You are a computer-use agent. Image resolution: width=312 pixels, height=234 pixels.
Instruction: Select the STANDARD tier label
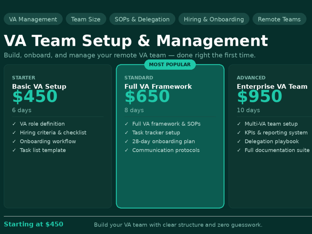point(139,78)
